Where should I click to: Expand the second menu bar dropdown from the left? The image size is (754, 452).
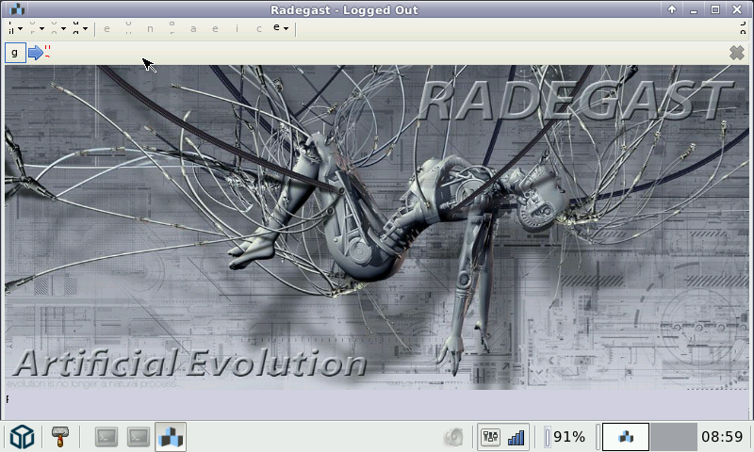(x=40, y=28)
